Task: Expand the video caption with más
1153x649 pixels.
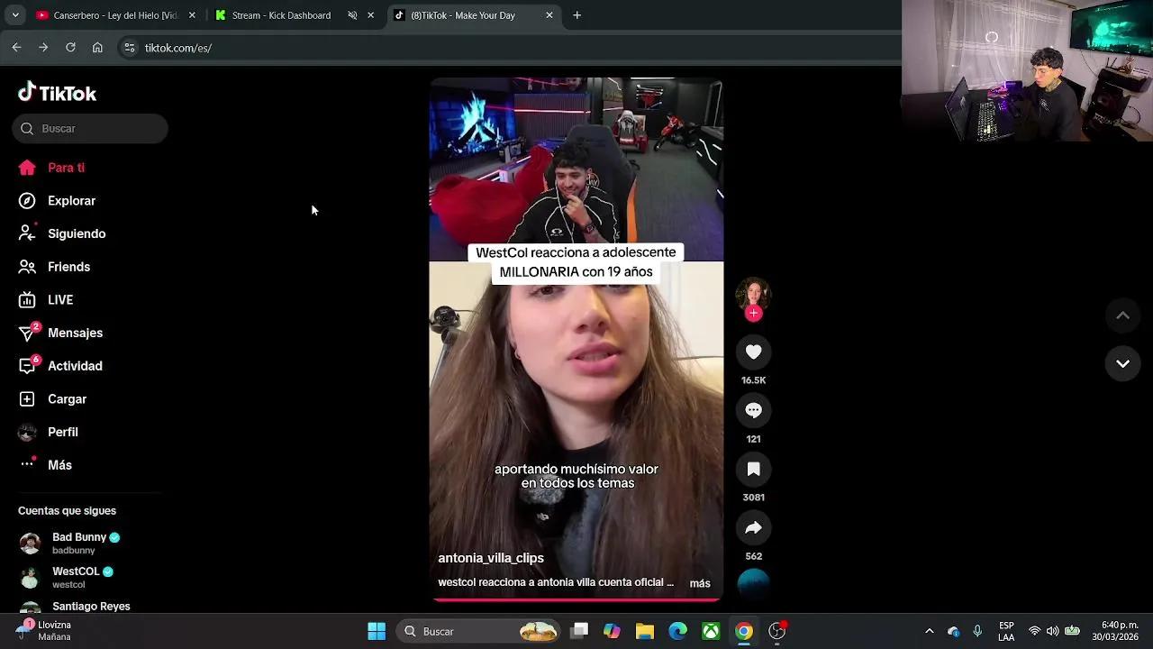Action: tap(700, 584)
